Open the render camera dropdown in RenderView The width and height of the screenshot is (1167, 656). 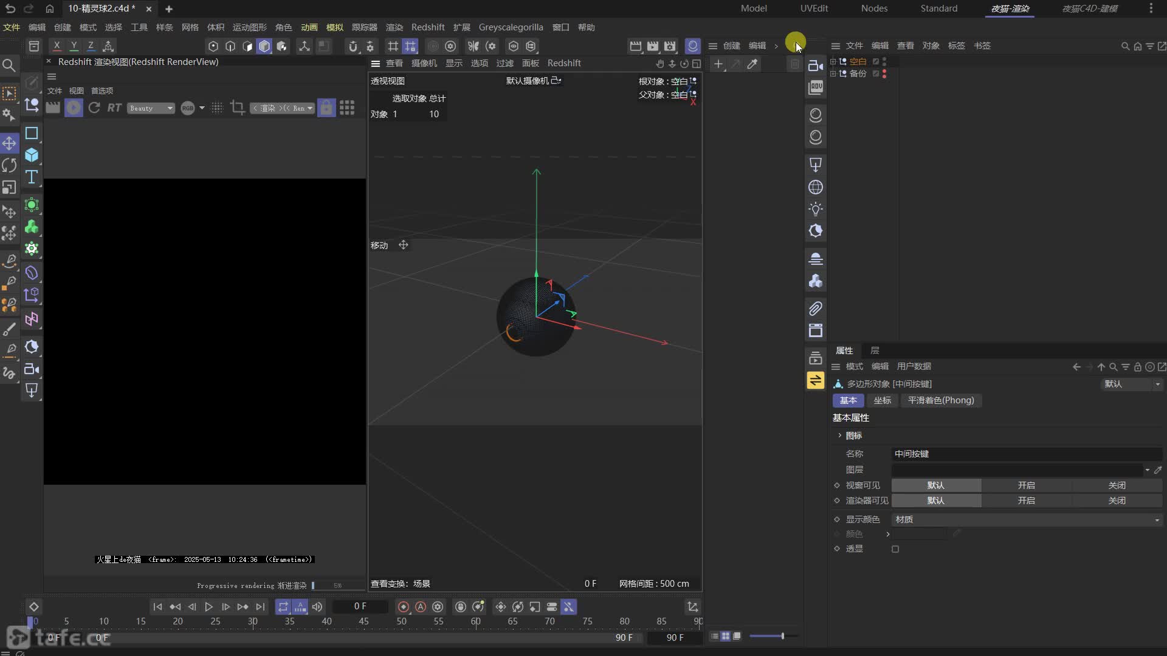coord(283,108)
